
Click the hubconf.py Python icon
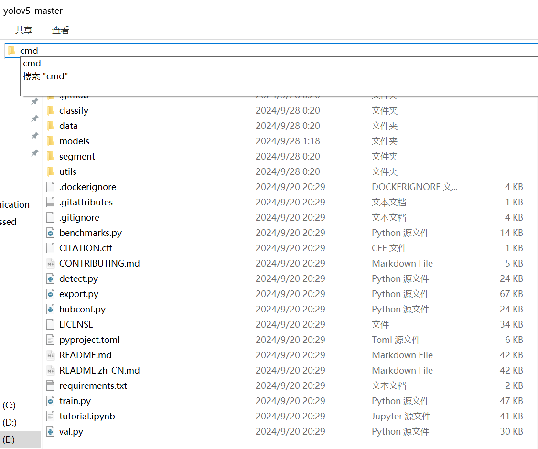point(51,309)
